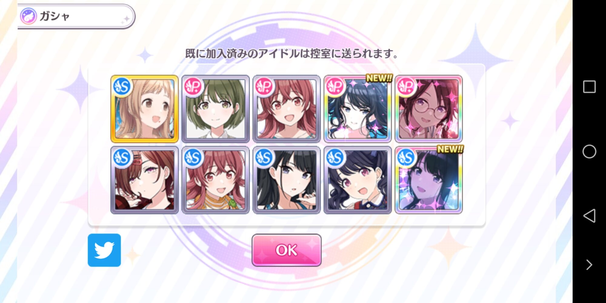Open the NEW rainbow-framed idol card in bottom row

coord(428,180)
